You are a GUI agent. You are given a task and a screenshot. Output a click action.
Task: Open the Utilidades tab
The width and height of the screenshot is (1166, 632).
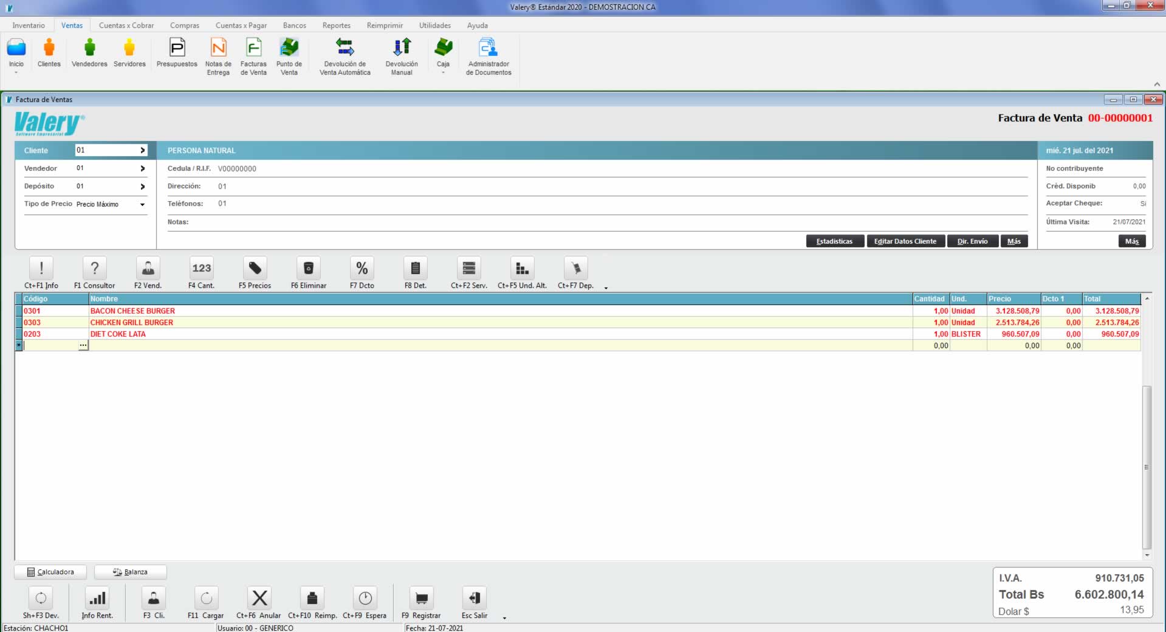(x=435, y=26)
